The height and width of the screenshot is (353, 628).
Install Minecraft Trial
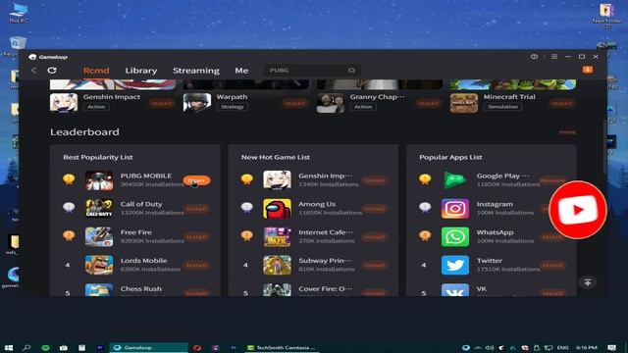tap(562, 103)
